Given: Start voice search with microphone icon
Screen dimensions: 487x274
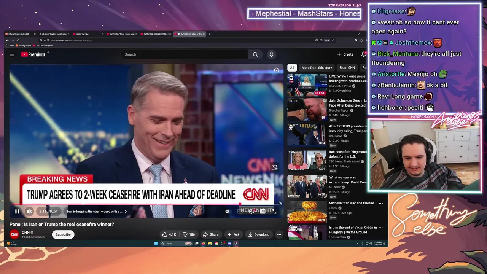Looking at the screenshot, I should [271, 54].
